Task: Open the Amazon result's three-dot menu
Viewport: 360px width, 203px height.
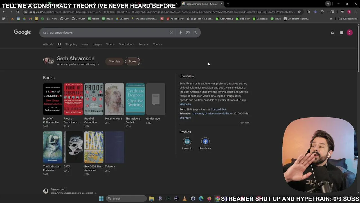Action: point(96,193)
